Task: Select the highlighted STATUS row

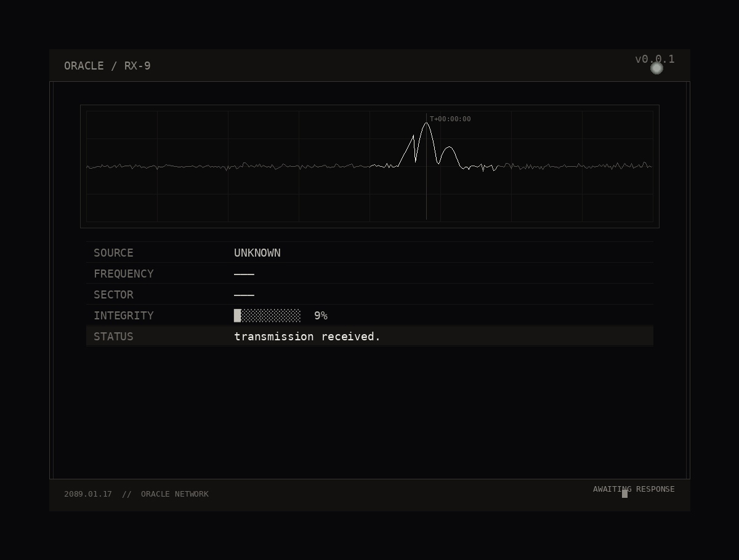Action: 369,336
